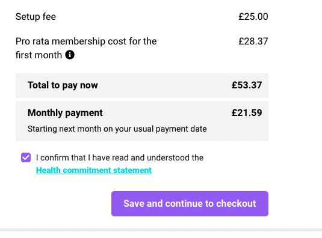The width and height of the screenshot is (322, 238).
Task: Click empty grey area beside usual payment date note
Action: tap(236, 129)
